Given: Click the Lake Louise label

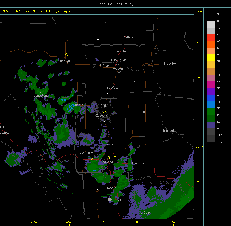Looking at the screenshot, I should click(5, 130).
